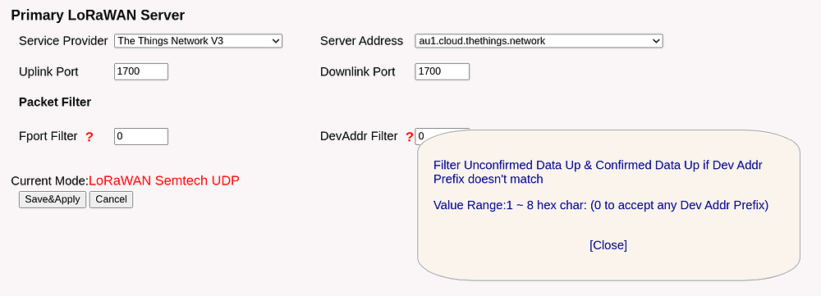This screenshot has width=821, height=296.
Task: Click the red LoRaWAN Semtech UDP text
Action: (x=164, y=181)
